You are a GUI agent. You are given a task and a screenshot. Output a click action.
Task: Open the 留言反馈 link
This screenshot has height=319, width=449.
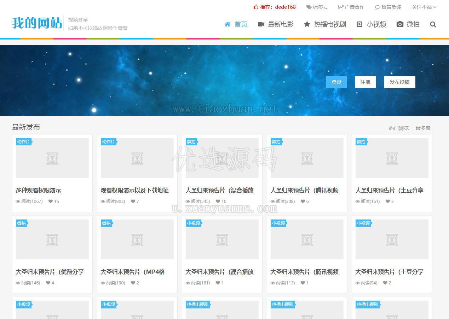[x=388, y=7]
